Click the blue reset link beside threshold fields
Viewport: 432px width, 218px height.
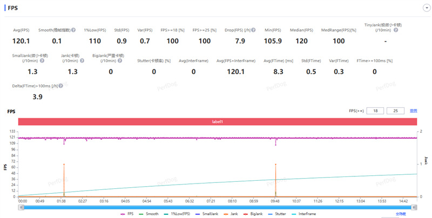point(414,111)
